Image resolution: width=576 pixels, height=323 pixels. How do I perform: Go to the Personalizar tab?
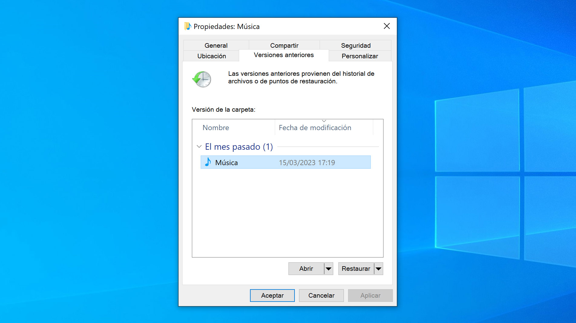[x=360, y=56]
